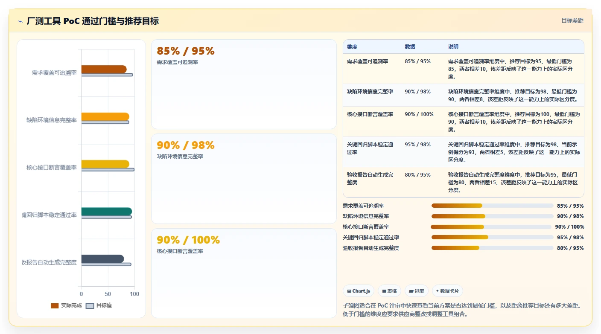Click the 缺陷环境信息完整率 progress bar

pos(492,216)
